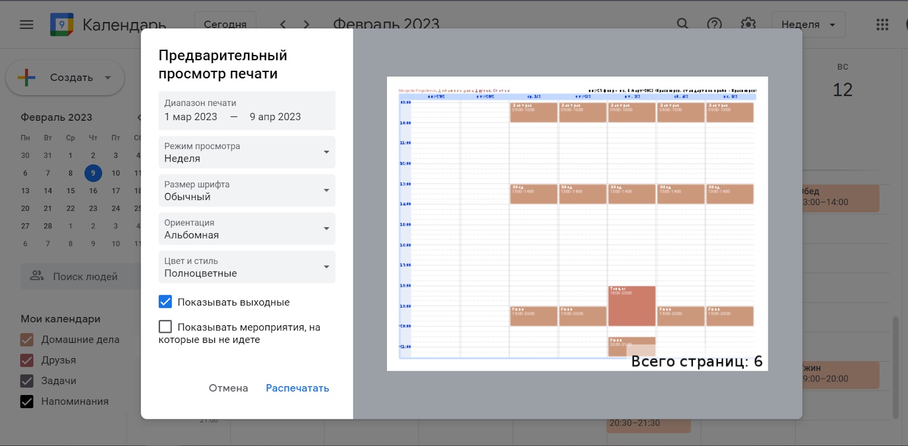Click the Мои календари heading
Image resolution: width=908 pixels, height=446 pixels.
tap(61, 319)
